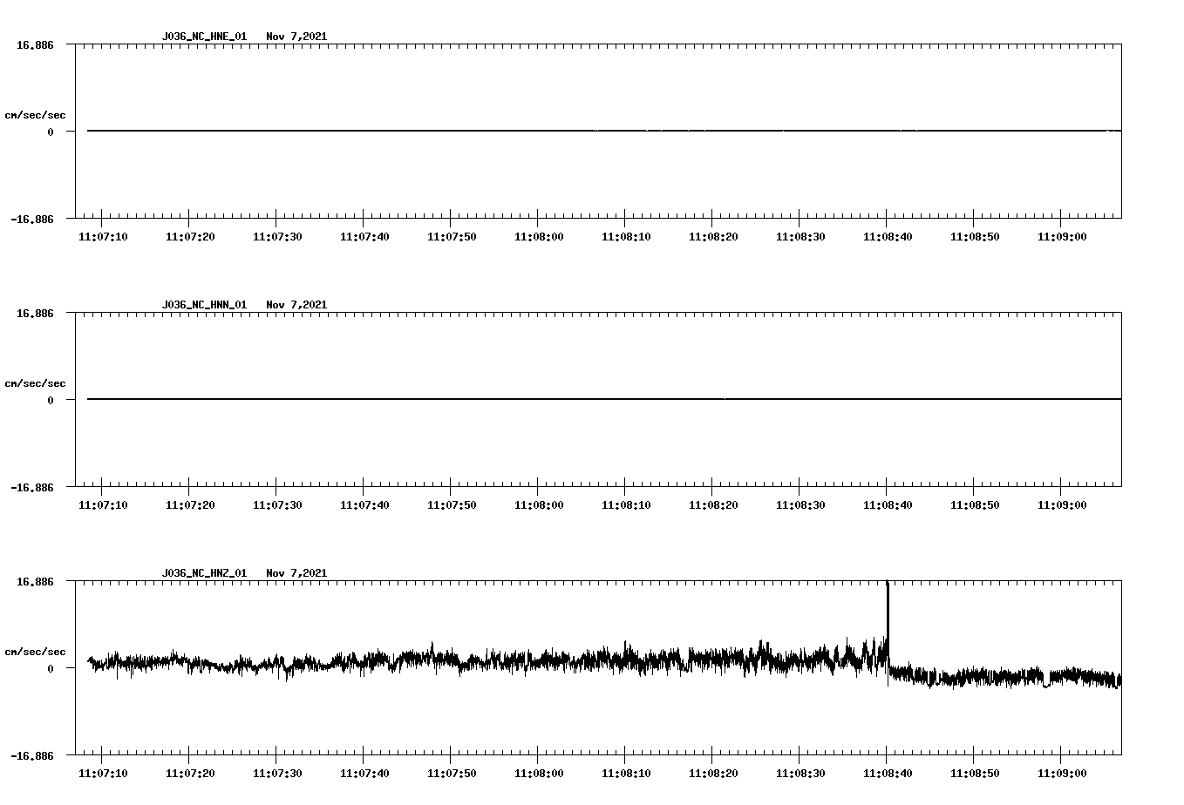Select -16.886 lower limit on HNE chart
This screenshot has height=805, width=1184.
[32, 219]
